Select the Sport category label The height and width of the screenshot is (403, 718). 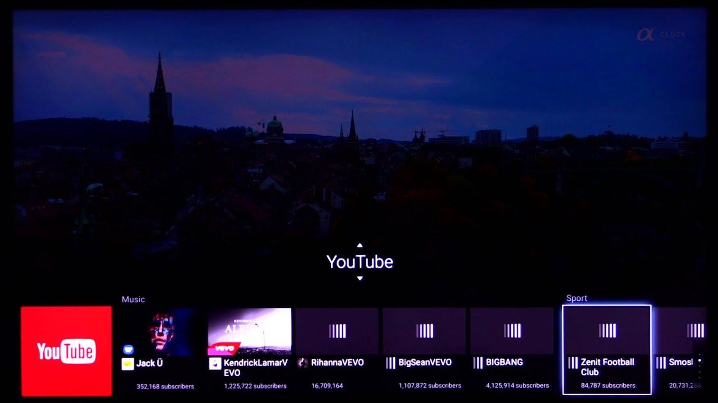coord(577,298)
